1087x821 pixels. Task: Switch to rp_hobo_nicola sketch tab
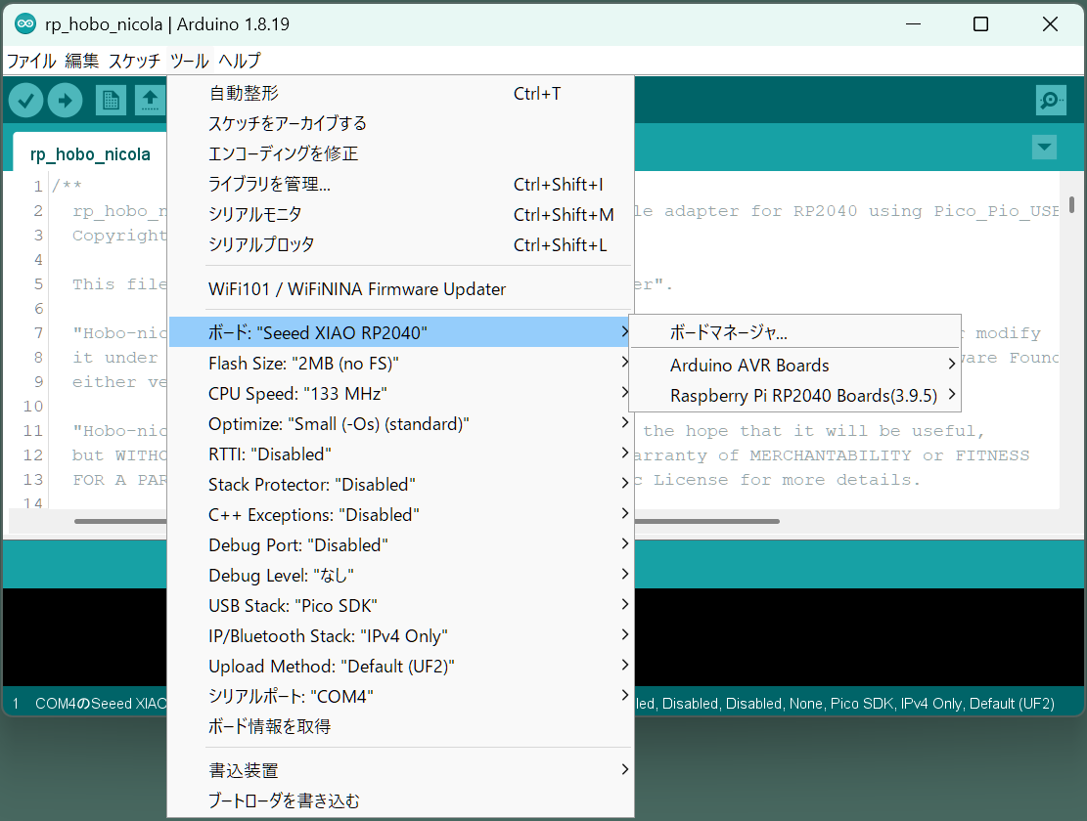[x=90, y=154]
